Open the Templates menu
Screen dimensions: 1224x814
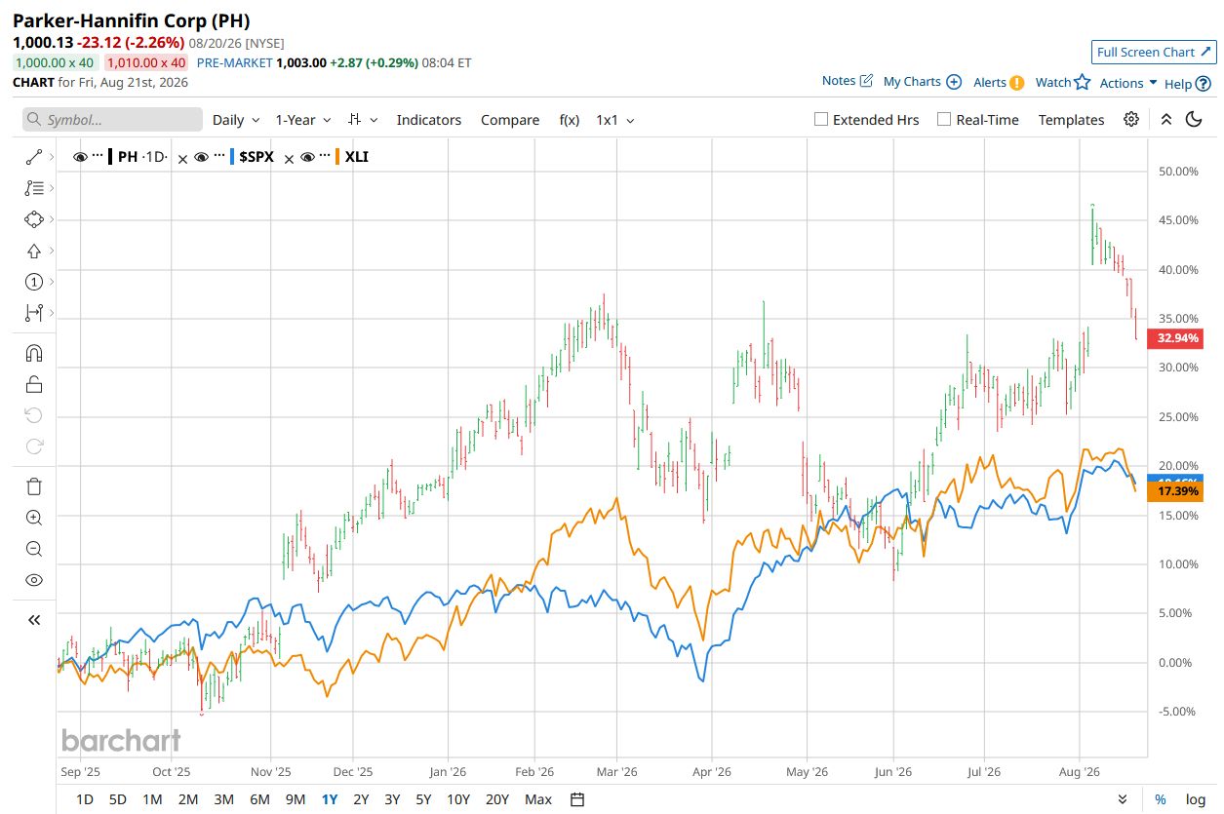point(1071,120)
